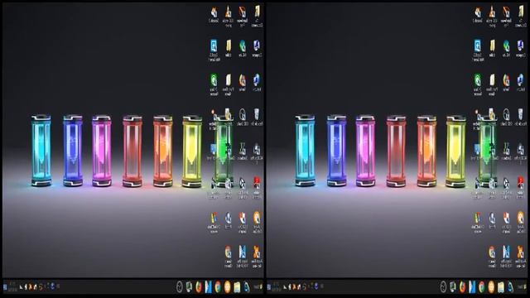Open VLC media player on right desktop

[492, 12]
